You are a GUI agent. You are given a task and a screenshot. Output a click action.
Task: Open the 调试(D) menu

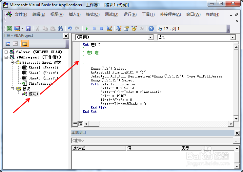pyautogui.click(x=111, y=14)
